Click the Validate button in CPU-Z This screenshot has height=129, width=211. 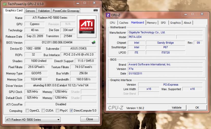coord(176,107)
